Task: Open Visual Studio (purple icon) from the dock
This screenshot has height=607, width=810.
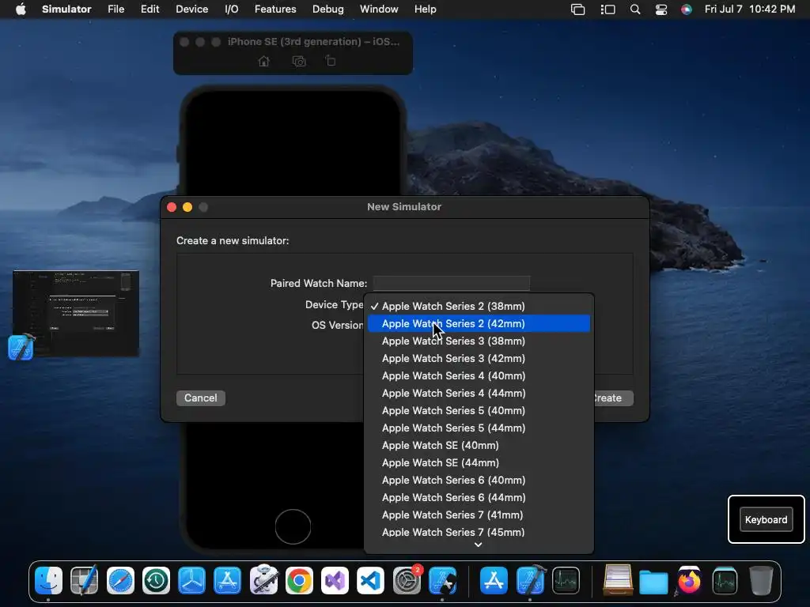Action: click(x=335, y=580)
